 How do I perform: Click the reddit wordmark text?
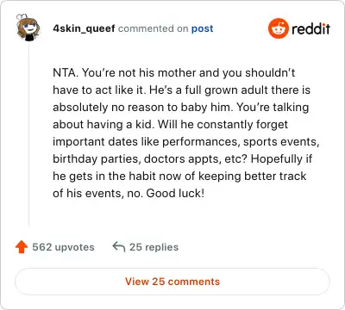tap(310, 28)
